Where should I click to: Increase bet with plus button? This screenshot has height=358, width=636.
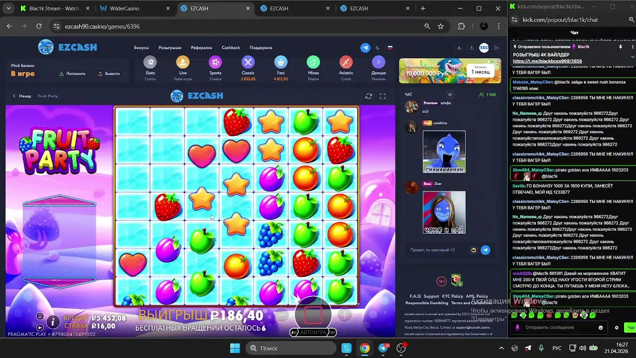click(x=344, y=315)
